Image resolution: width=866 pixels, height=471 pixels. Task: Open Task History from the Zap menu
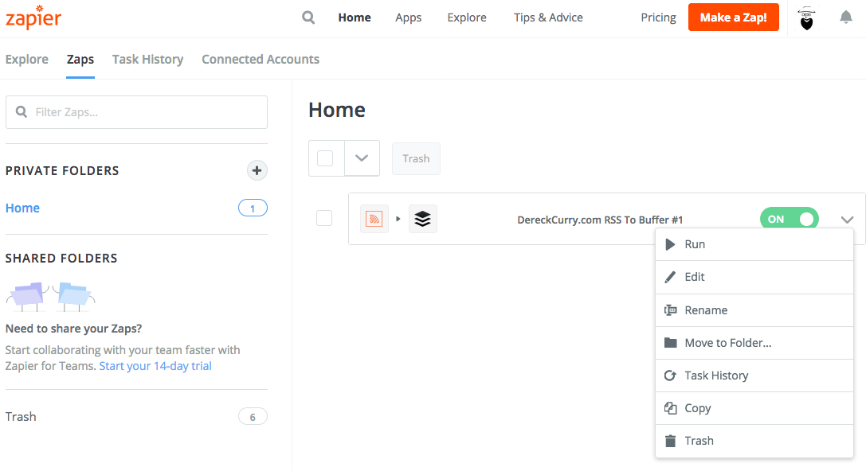click(754, 376)
